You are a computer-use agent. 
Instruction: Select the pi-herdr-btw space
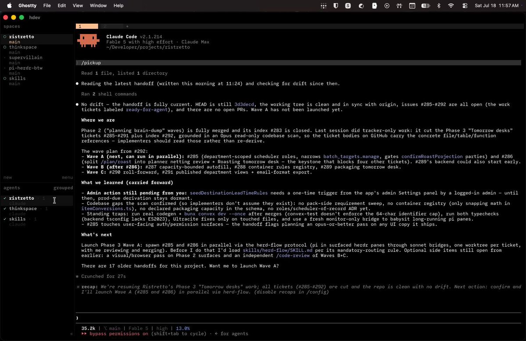[25, 67]
